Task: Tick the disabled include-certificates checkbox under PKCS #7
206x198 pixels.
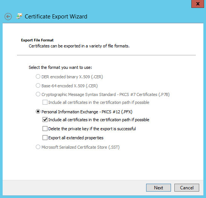Action: click(x=45, y=102)
